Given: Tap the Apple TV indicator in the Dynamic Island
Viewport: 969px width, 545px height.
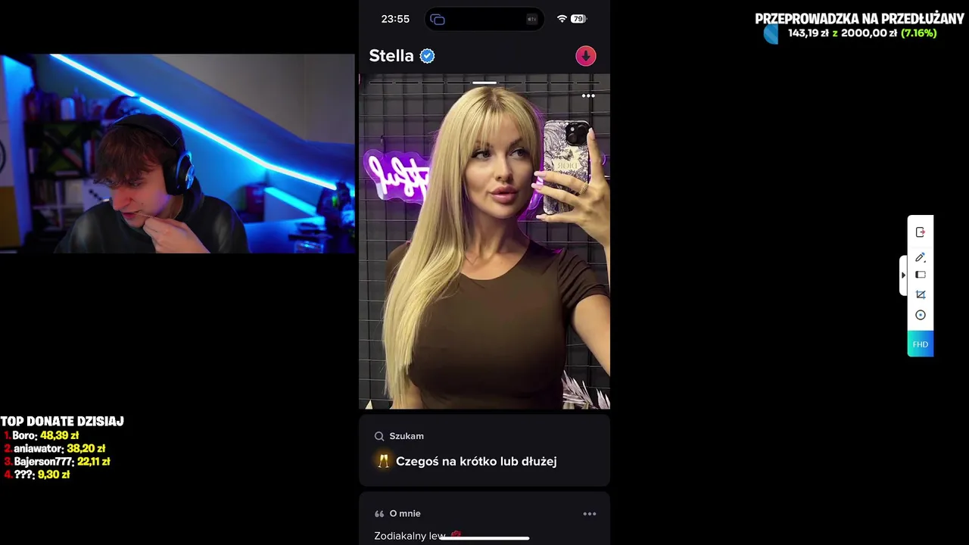Looking at the screenshot, I should click(531, 20).
